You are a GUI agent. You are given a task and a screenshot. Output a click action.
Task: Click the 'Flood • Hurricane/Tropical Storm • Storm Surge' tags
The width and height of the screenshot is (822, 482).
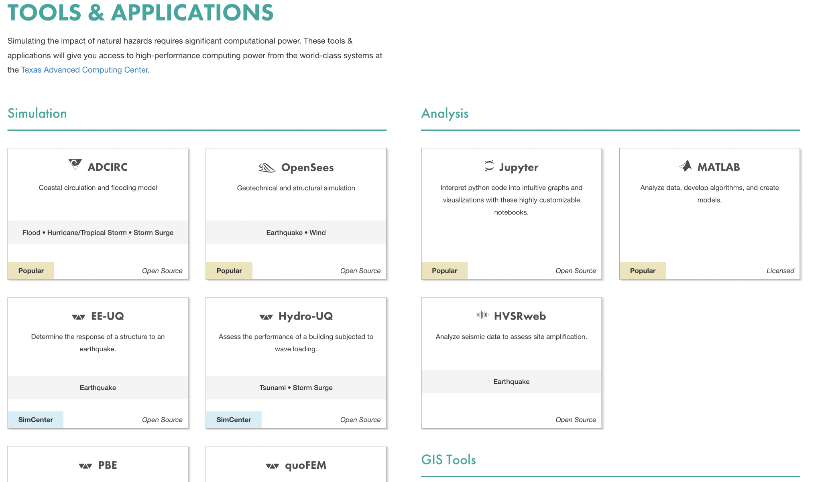(98, 233)
